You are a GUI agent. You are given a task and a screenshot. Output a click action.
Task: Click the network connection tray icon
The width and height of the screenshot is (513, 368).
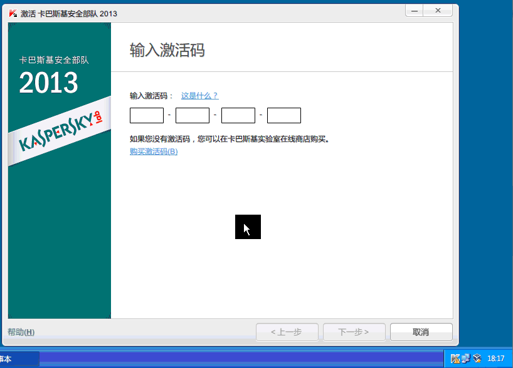click(465, 359)
